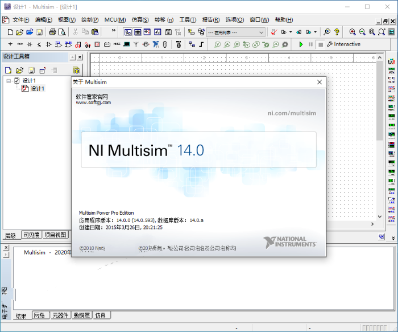Place a Source component from the toolbar
398x332 pixels.
click(10, 44)
